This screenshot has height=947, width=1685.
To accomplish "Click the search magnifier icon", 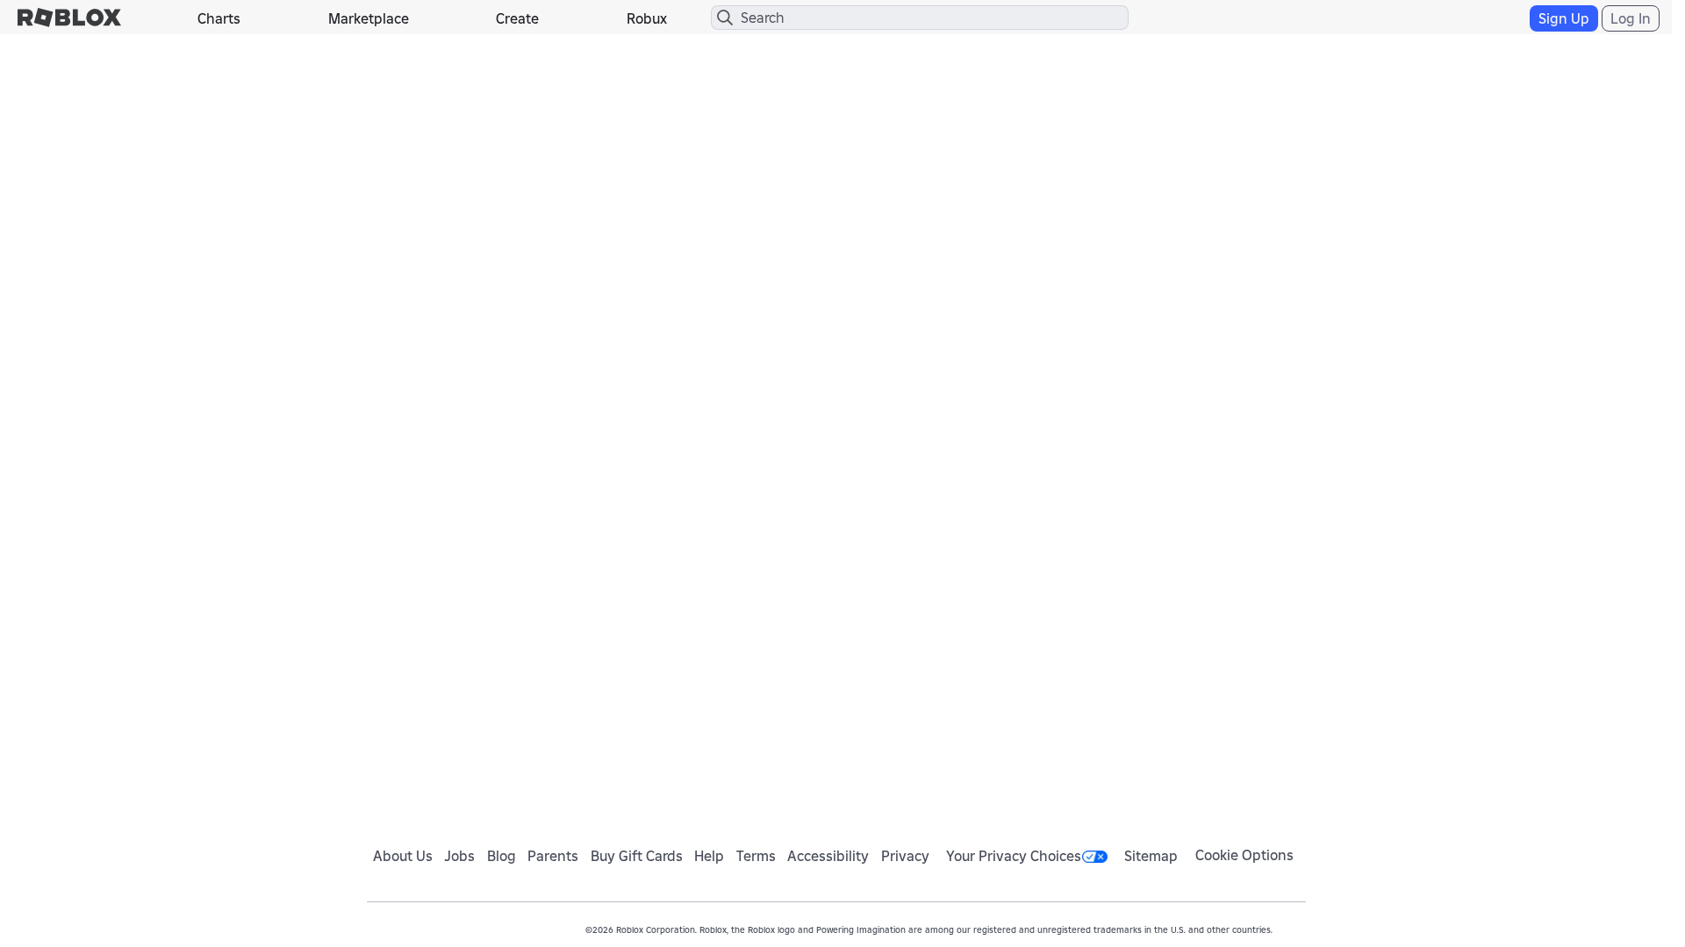I will 725,18.
